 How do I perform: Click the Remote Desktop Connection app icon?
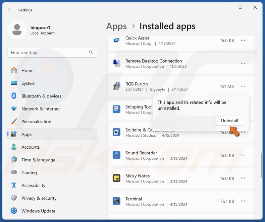point(116,63)
